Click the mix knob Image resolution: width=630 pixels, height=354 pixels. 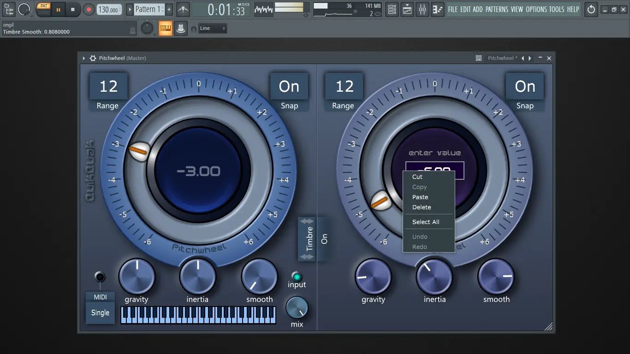point(297,307)
